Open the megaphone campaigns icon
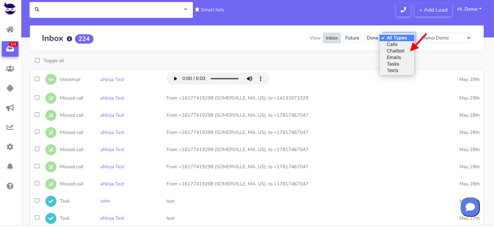Screen dimensions: 494x227 point(10,108)
